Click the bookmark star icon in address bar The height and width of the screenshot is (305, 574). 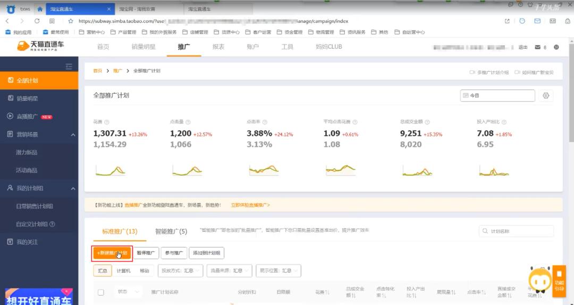(x=71, y=21)
